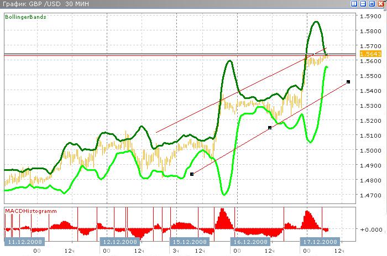Click the +0.000 MACD level label
The height and width of the screenshot is (256, 387).
click(369, 229)
